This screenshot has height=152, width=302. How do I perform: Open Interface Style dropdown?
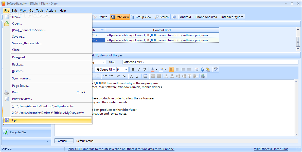tap(232, 17)
